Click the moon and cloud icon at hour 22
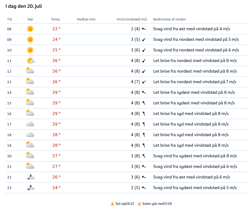This screenshot has width=248, height=211. (31, 177)
